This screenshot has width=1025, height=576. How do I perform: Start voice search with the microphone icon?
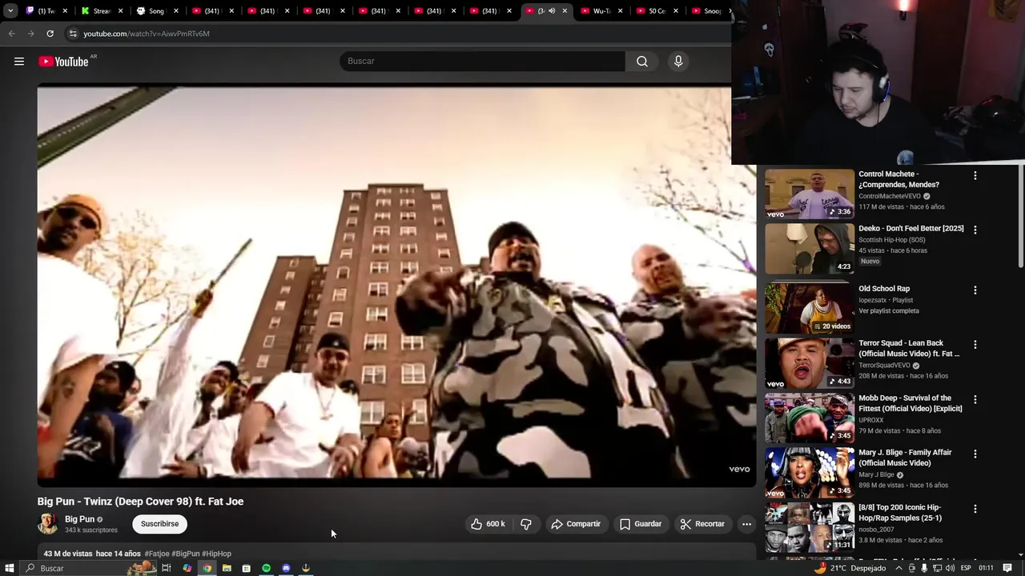pyautogui.click(x=678, y=62)
